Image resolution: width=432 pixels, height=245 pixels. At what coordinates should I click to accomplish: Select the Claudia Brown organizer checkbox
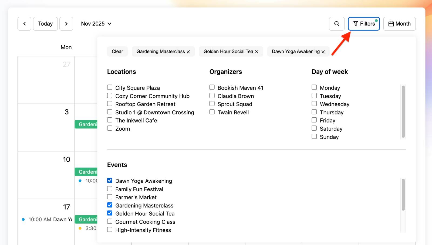[x=212, y=96]
